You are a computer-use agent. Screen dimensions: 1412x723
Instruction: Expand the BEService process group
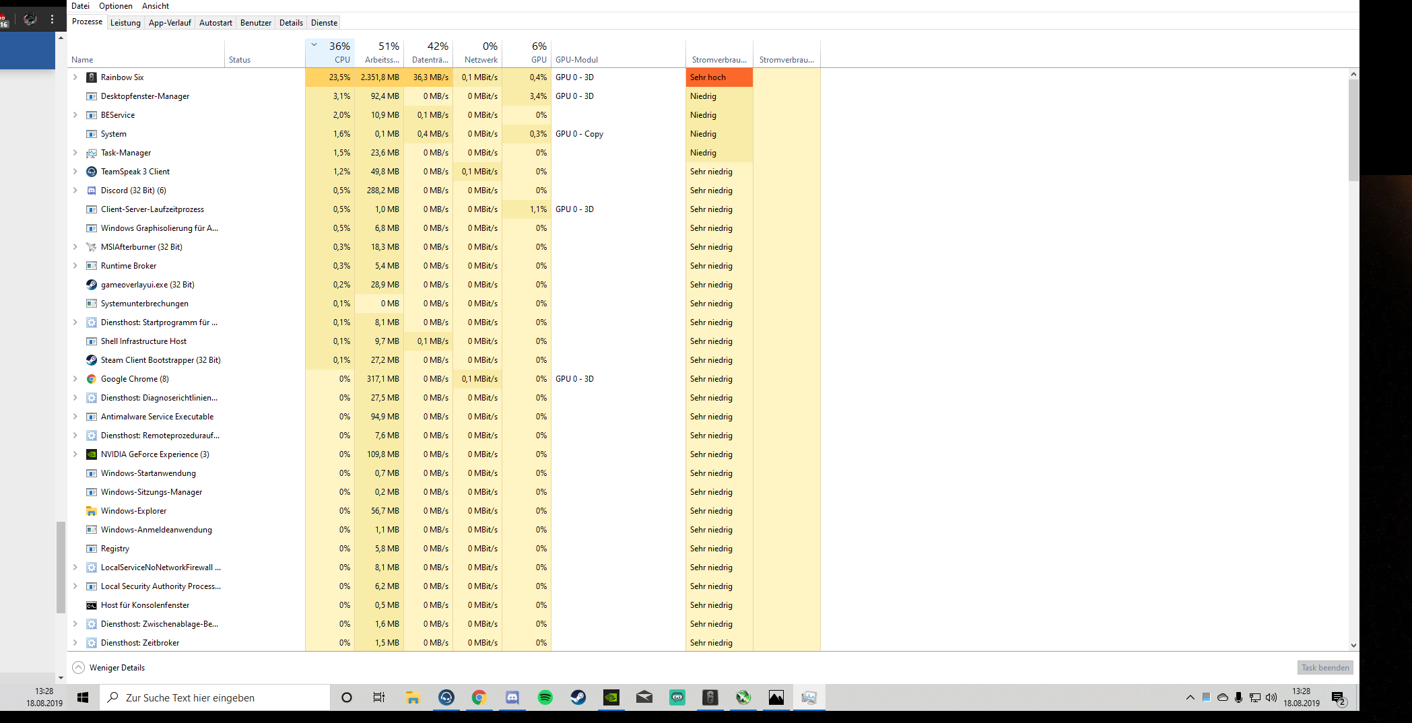(75, 115)
